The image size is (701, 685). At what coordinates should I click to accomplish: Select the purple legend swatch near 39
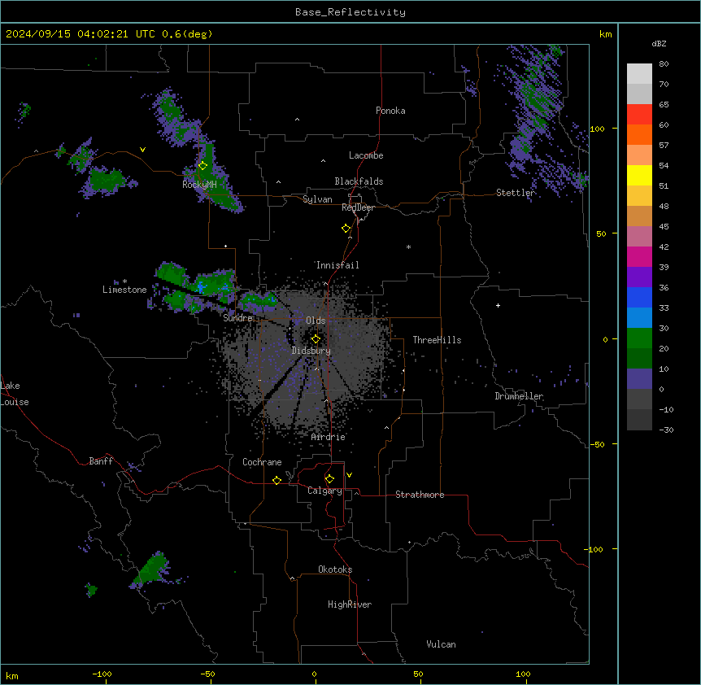pyautogui.click(x=639, y=277)
